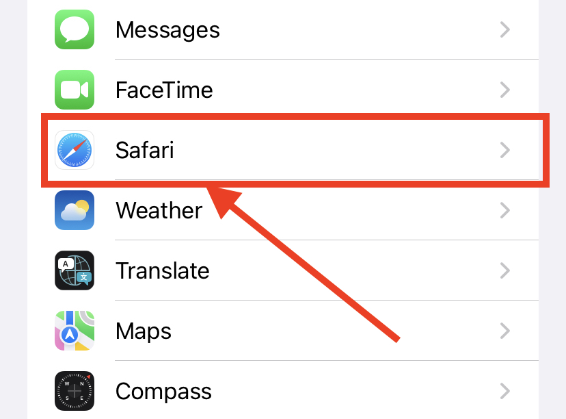Screen dimensions: 566x419
Task: Click the chevron next to Maps
Action: click(505, 331)
